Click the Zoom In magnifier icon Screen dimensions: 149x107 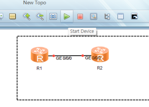click(27, 16)
